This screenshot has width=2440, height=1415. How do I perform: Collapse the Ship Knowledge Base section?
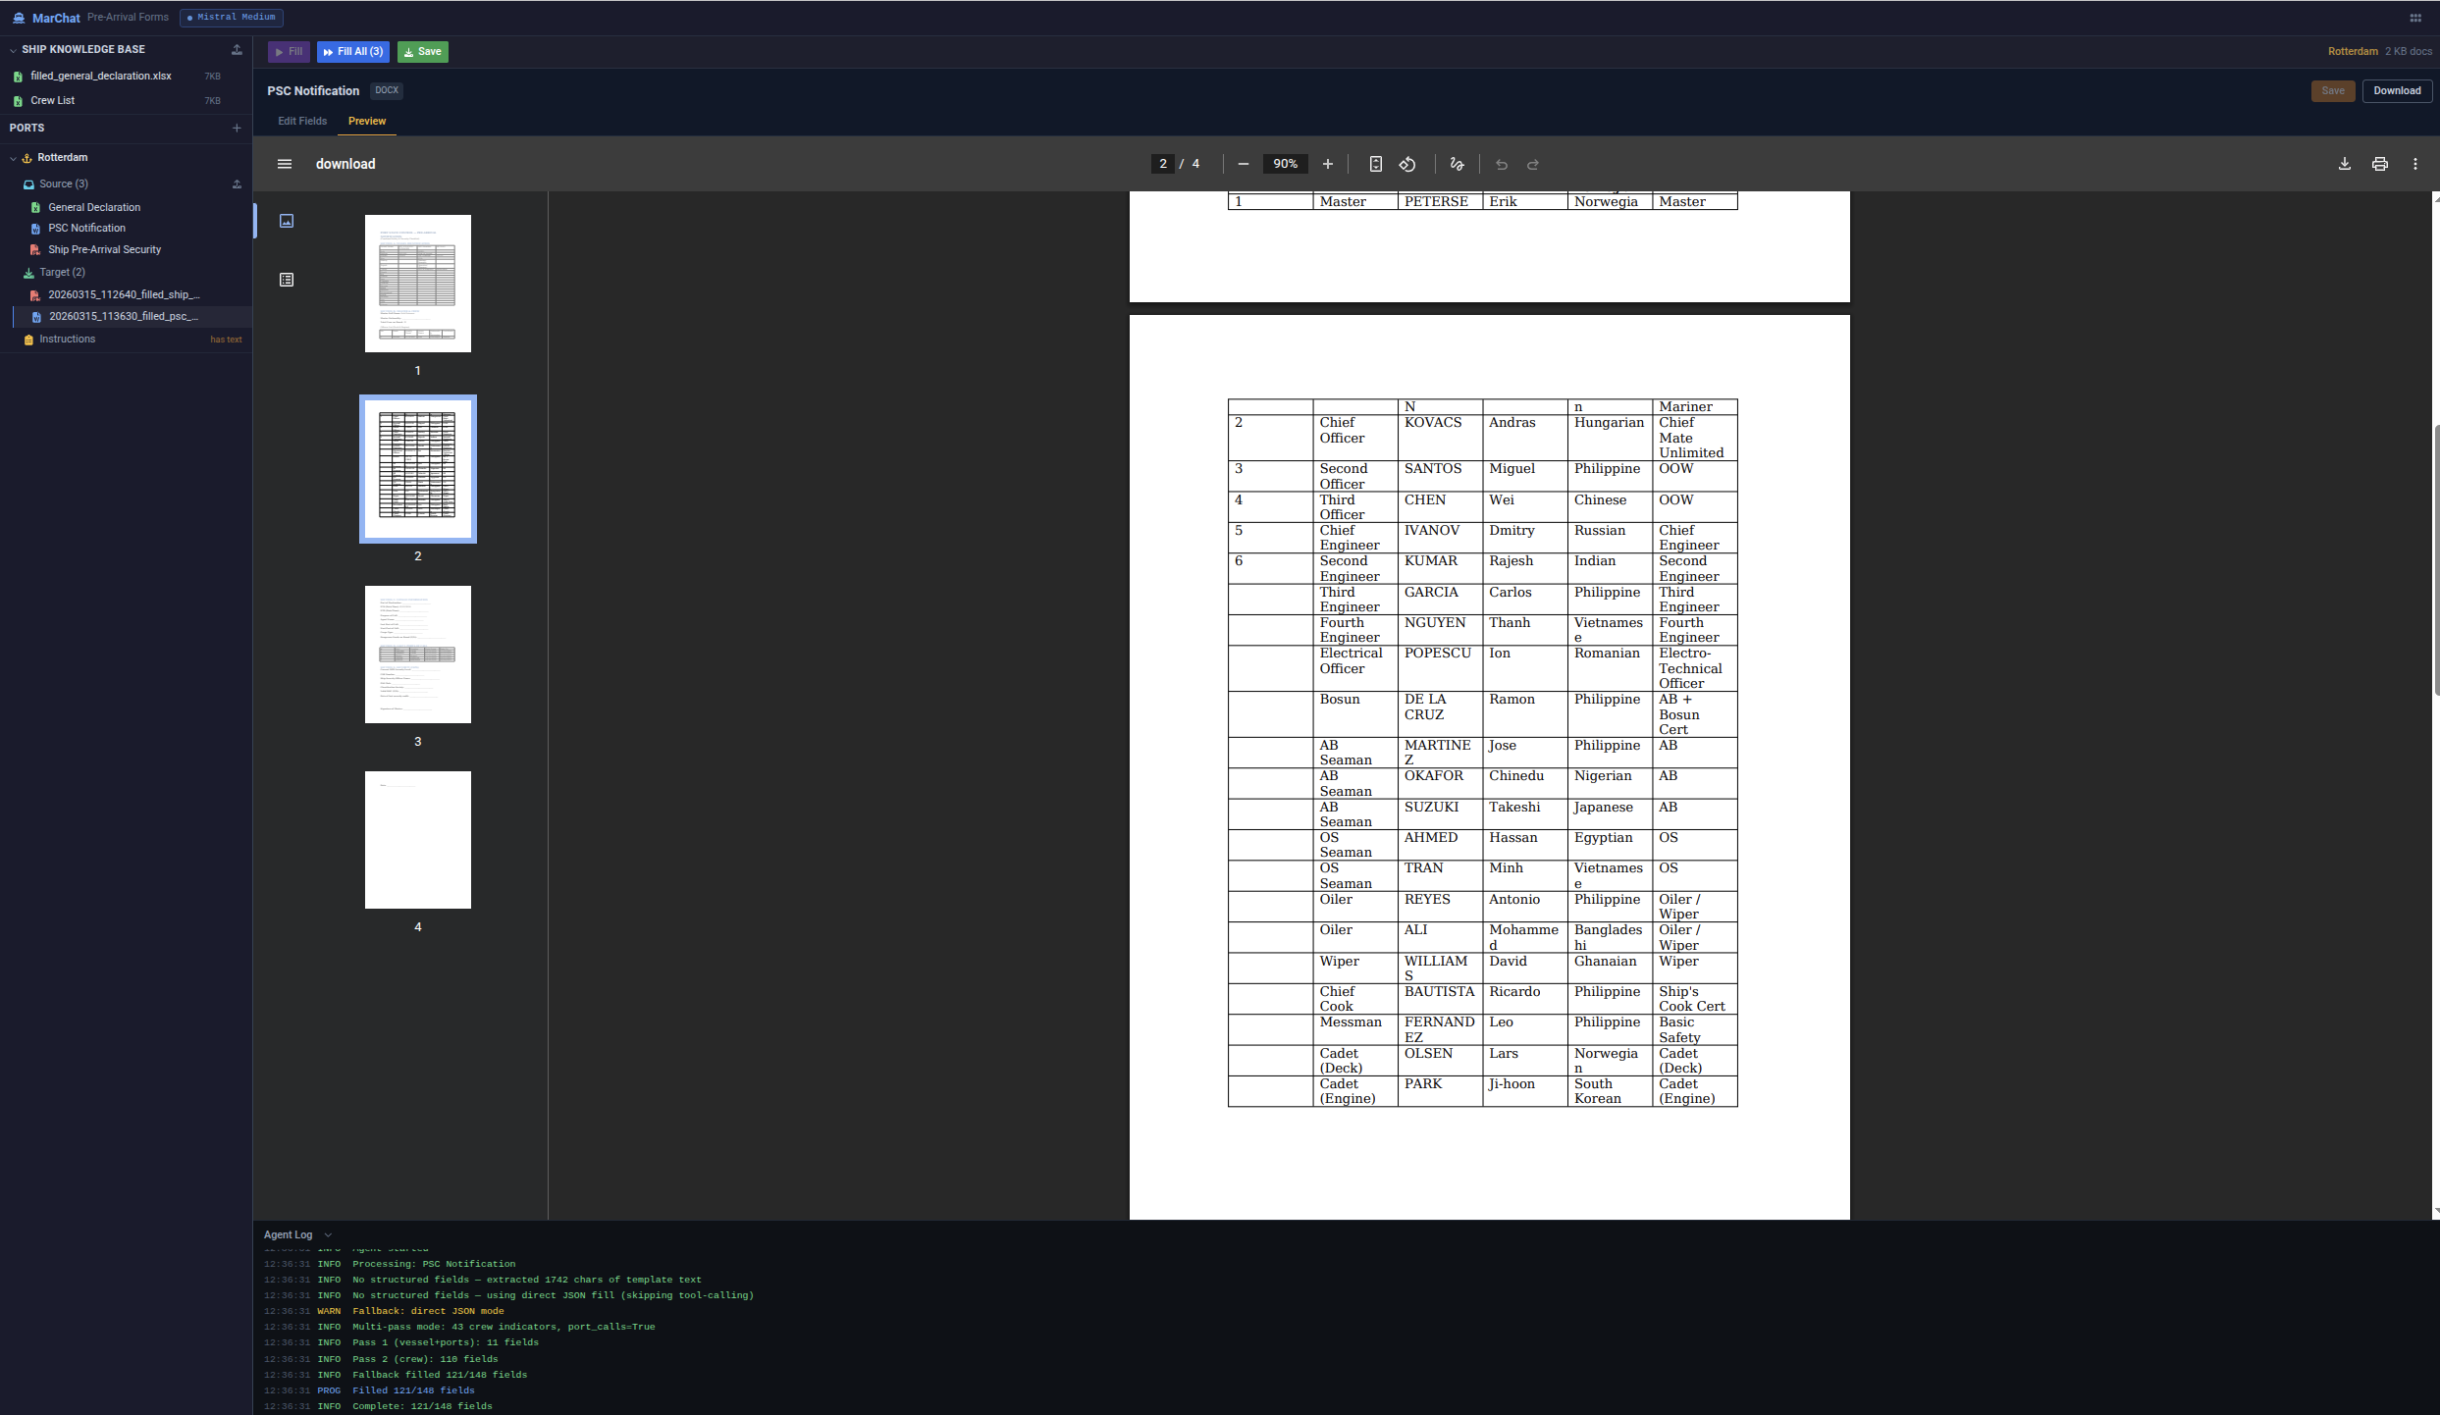pos(10,48)
